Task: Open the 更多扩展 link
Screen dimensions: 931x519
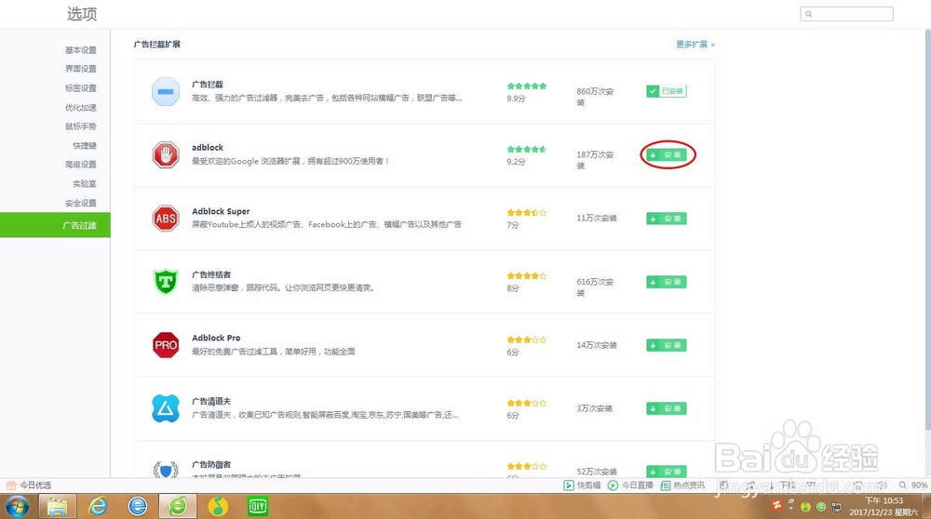Action: (695, 45)
